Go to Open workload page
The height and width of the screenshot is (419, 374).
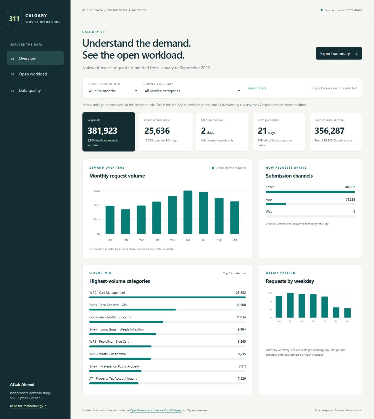(35, 74)
